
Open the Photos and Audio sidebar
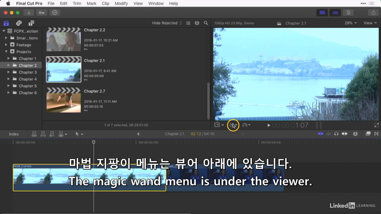19,23
